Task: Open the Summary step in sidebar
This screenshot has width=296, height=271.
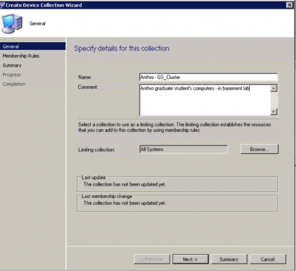Action: point(12,66)
